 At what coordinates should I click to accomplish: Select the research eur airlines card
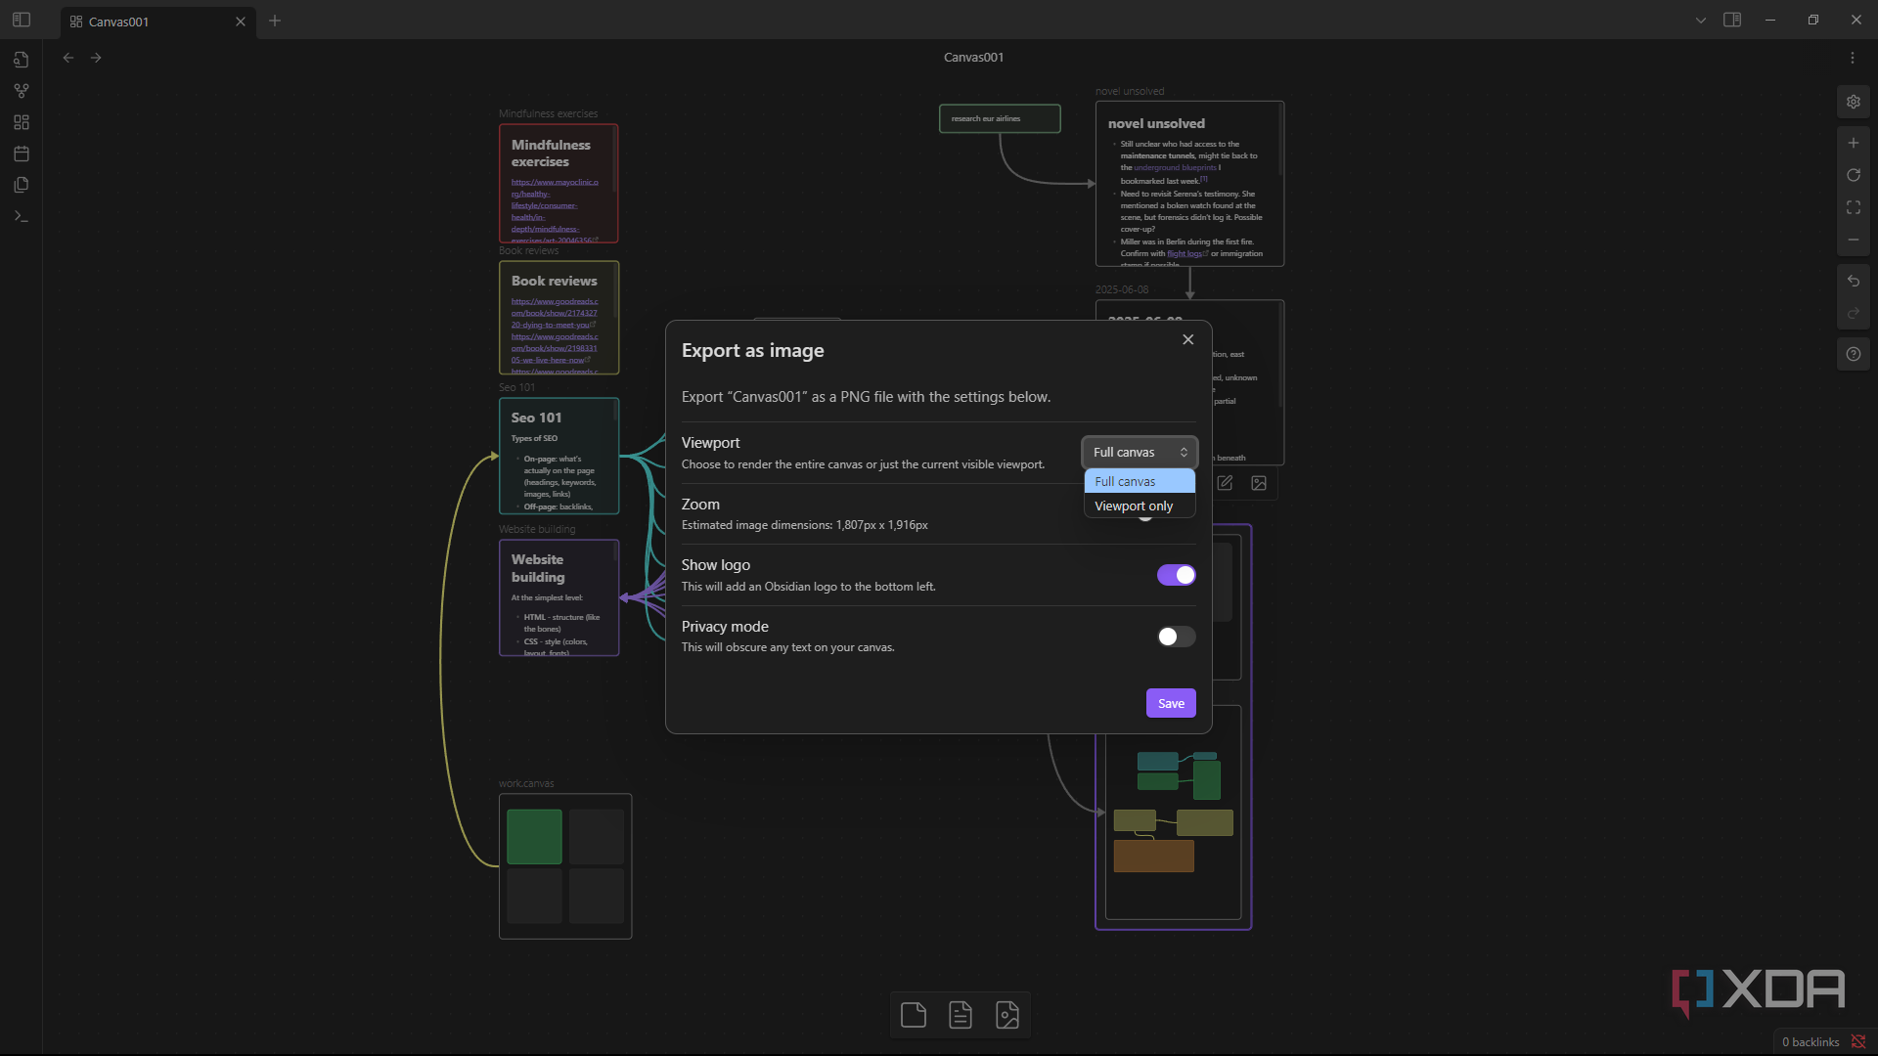(1000, 118)
